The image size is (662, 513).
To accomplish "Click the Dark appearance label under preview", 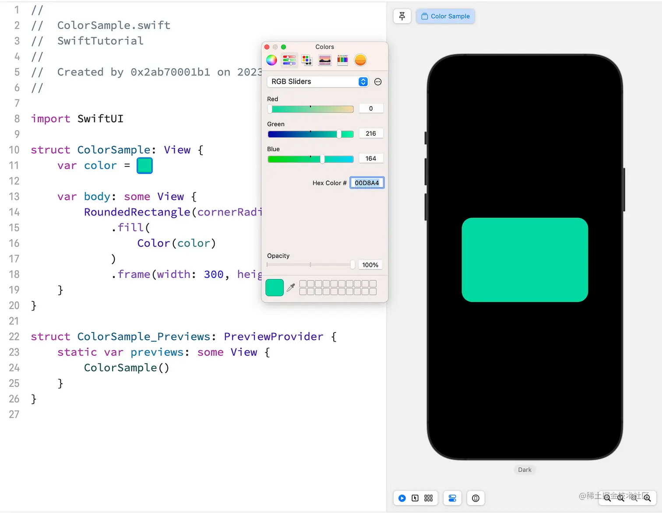I will coord(525,470).
